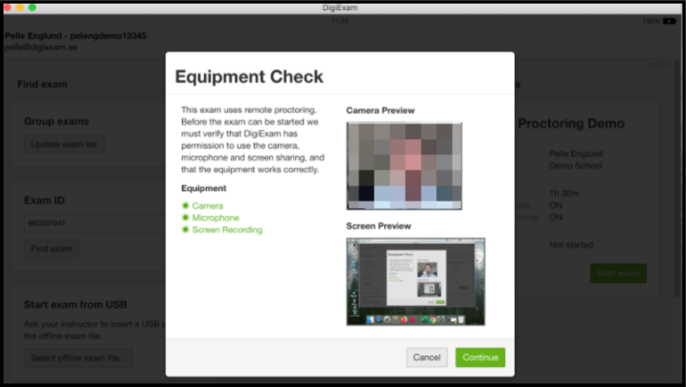Click the Camera Preview label

[x=380, y=111]
